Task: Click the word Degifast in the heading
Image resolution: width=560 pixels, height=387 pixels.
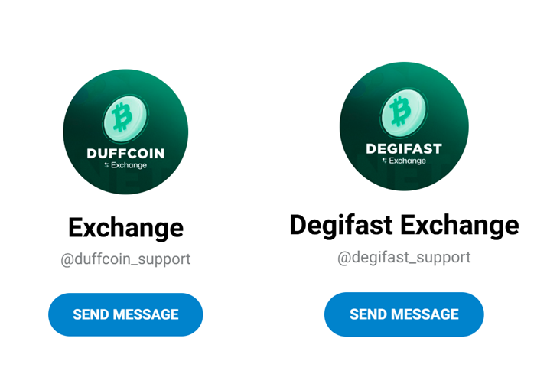Action: 341,226
